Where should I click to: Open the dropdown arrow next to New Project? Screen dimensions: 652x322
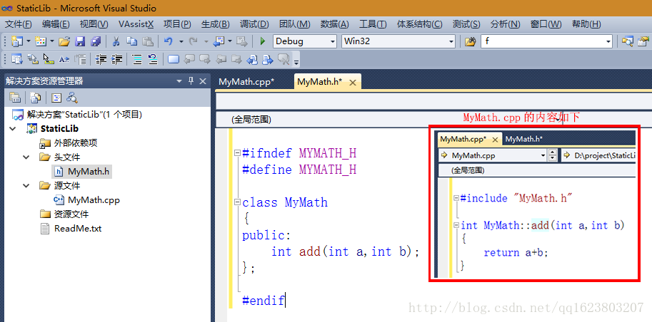29,41
